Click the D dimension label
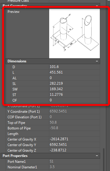110x171 pixels. pyautogui.click(x=14, y=67)
